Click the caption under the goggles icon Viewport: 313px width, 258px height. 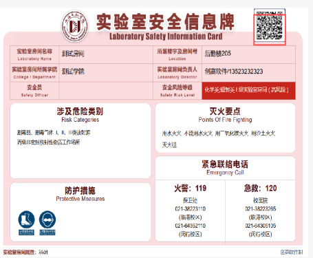47,233
